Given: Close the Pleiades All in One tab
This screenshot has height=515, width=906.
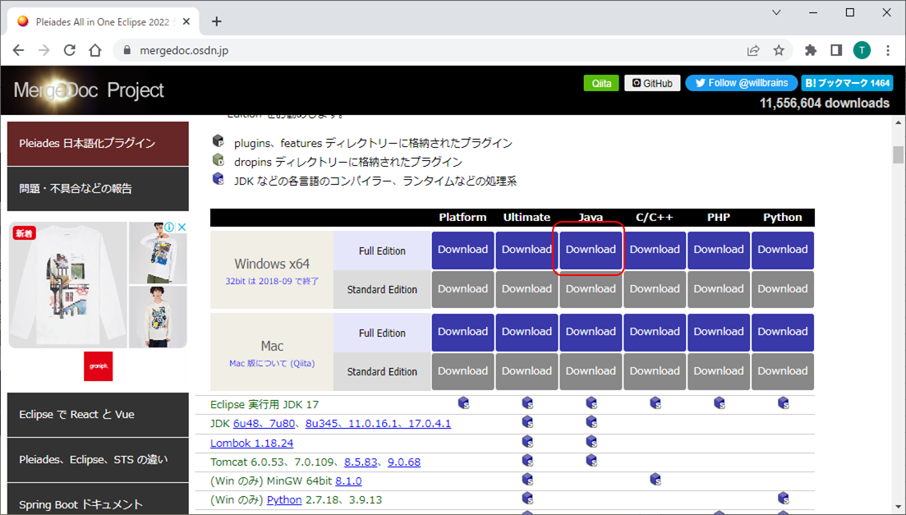Looking at the screenshot, I should click(186, 21).
